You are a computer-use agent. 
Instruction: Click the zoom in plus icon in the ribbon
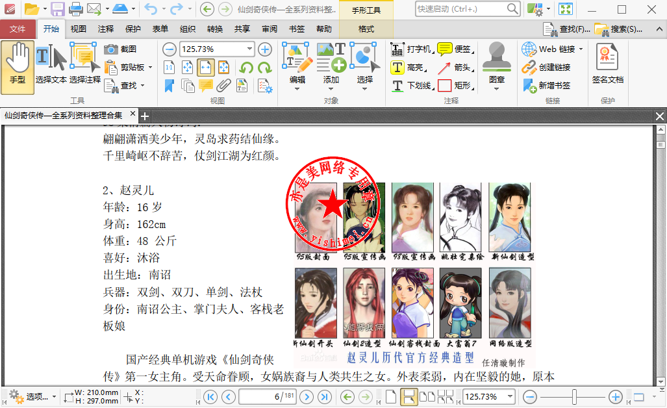(265, 49)
